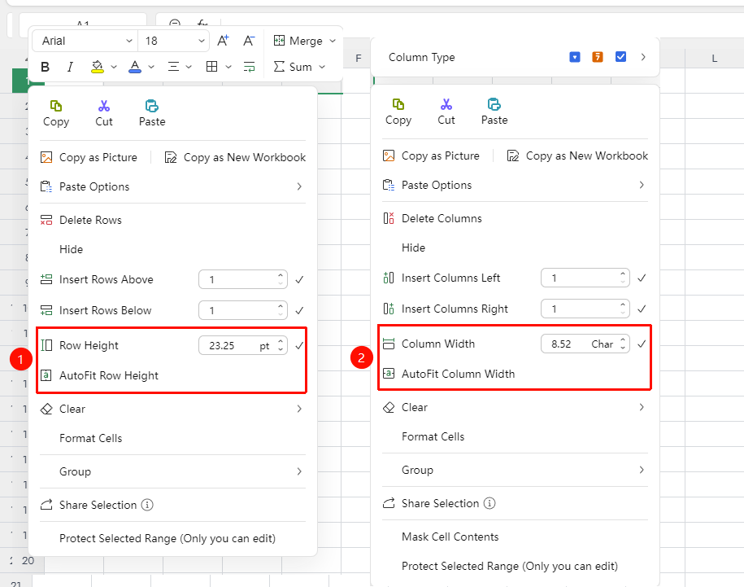Toggle bold formatting in the mini toolbar
This screenshot has width=744, height=587.
tap(45, 67)
